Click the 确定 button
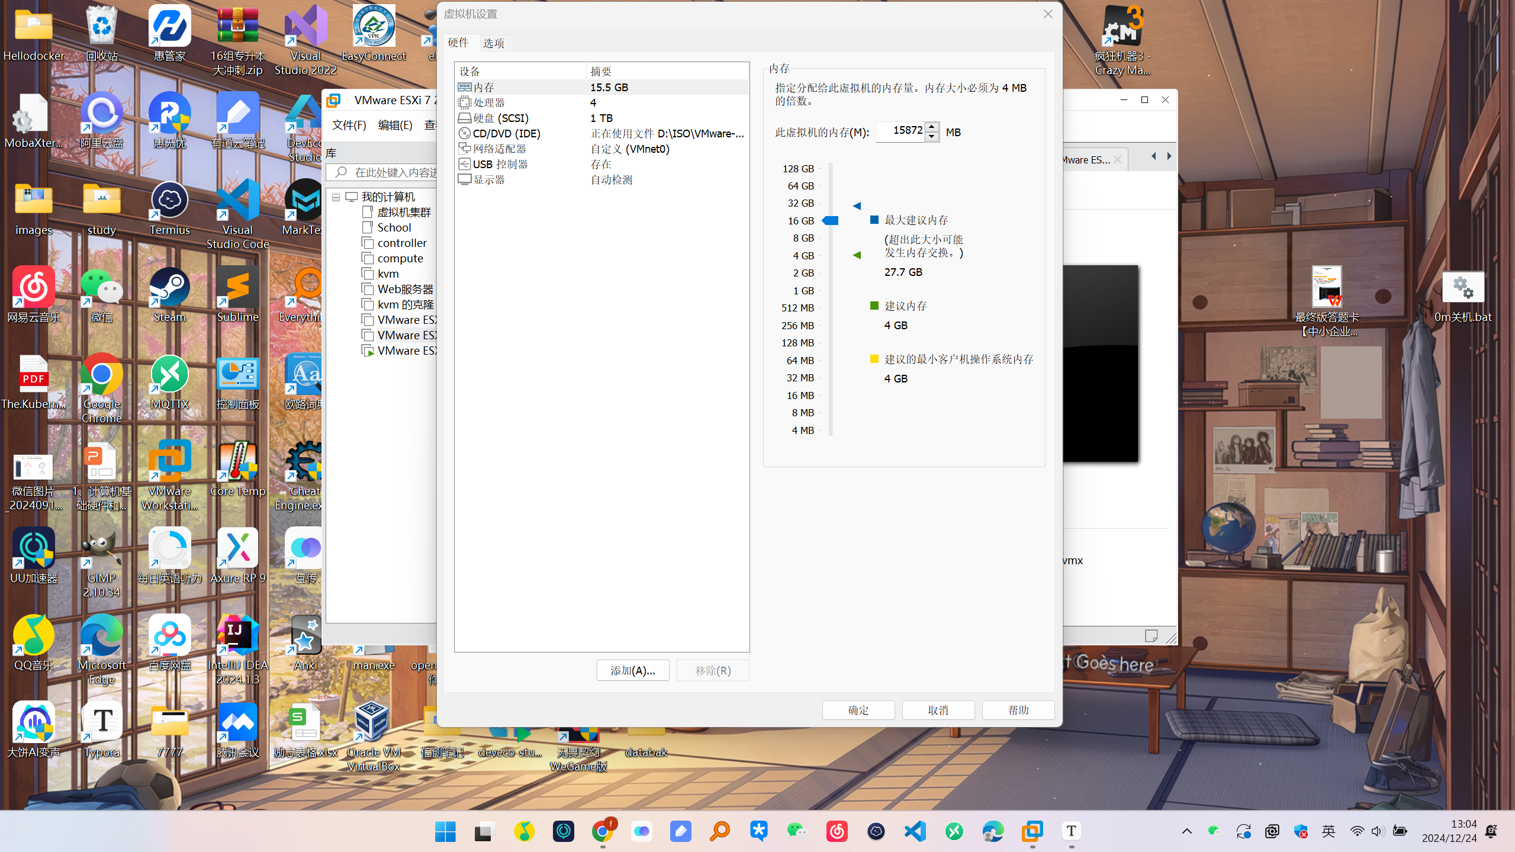This screenshot has height=852, width=1515. coord(858,710)
